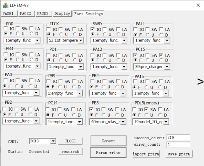Uncheck the IO checkbox in SWD group
This screenshot has width=204, height=166.
(x=93, y=29)
